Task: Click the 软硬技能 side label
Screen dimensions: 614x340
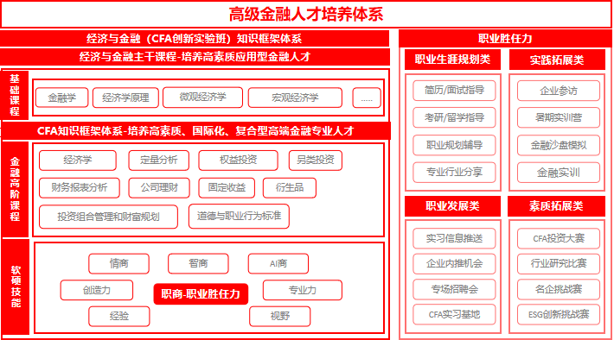Action: [x=16, y=286]
